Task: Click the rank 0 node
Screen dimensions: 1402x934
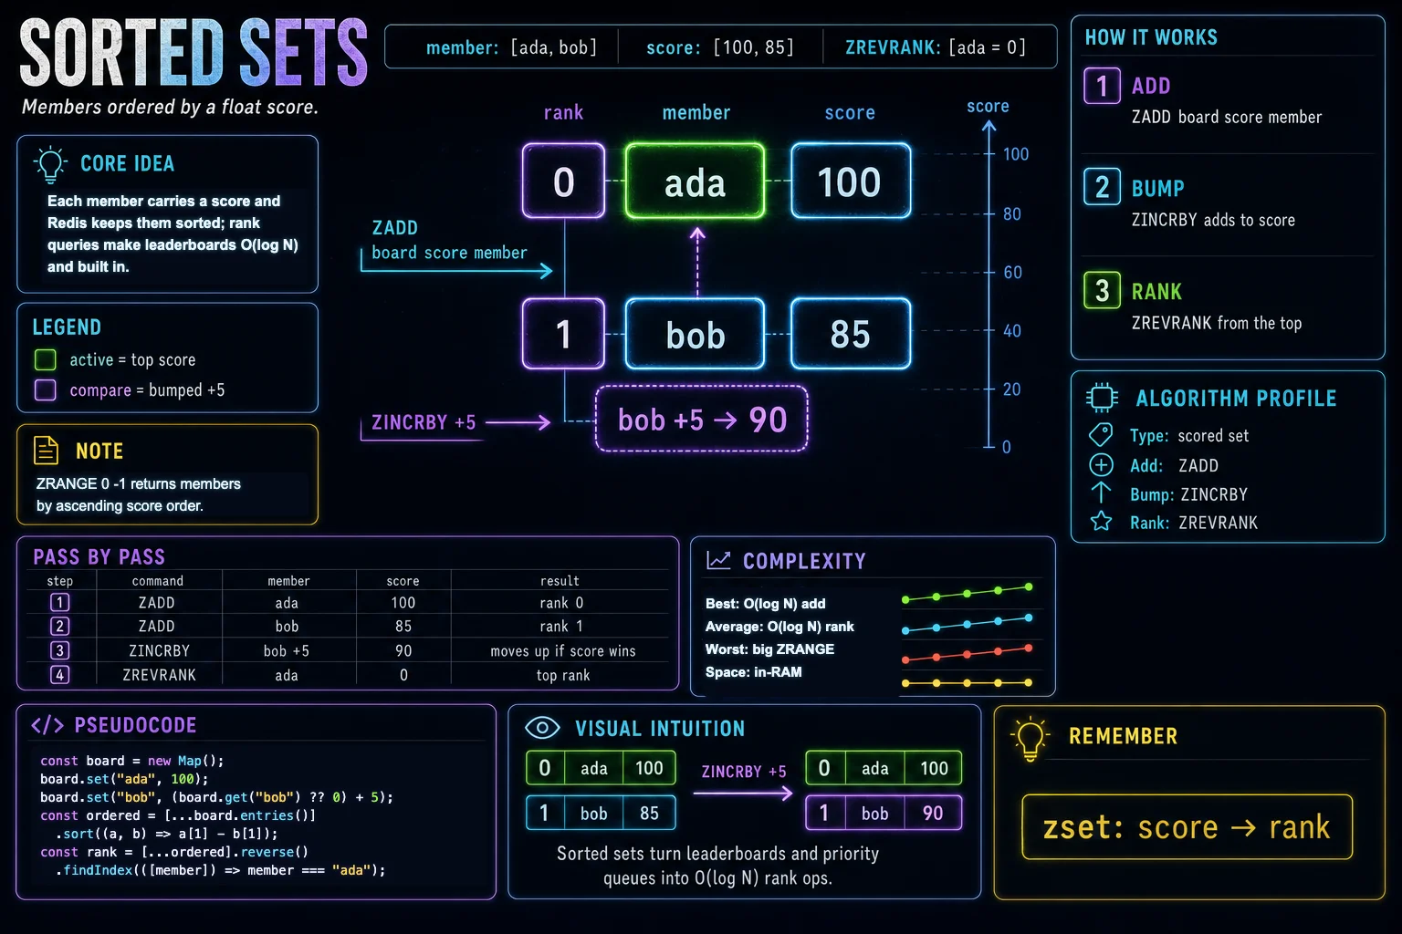Action: [x=564, y=182]
